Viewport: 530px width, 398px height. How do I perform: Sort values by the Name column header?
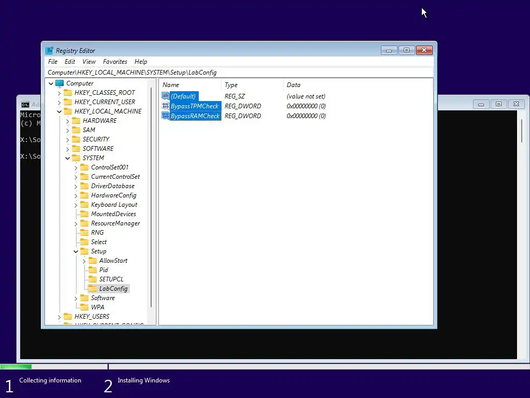tap(190, 85)
